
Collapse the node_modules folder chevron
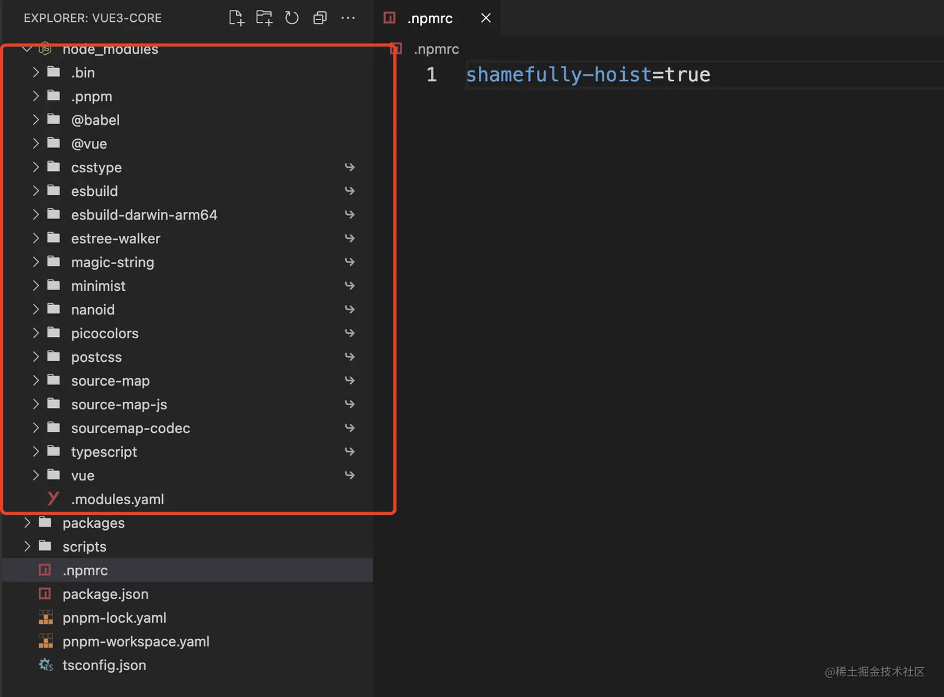pos(27,49)
